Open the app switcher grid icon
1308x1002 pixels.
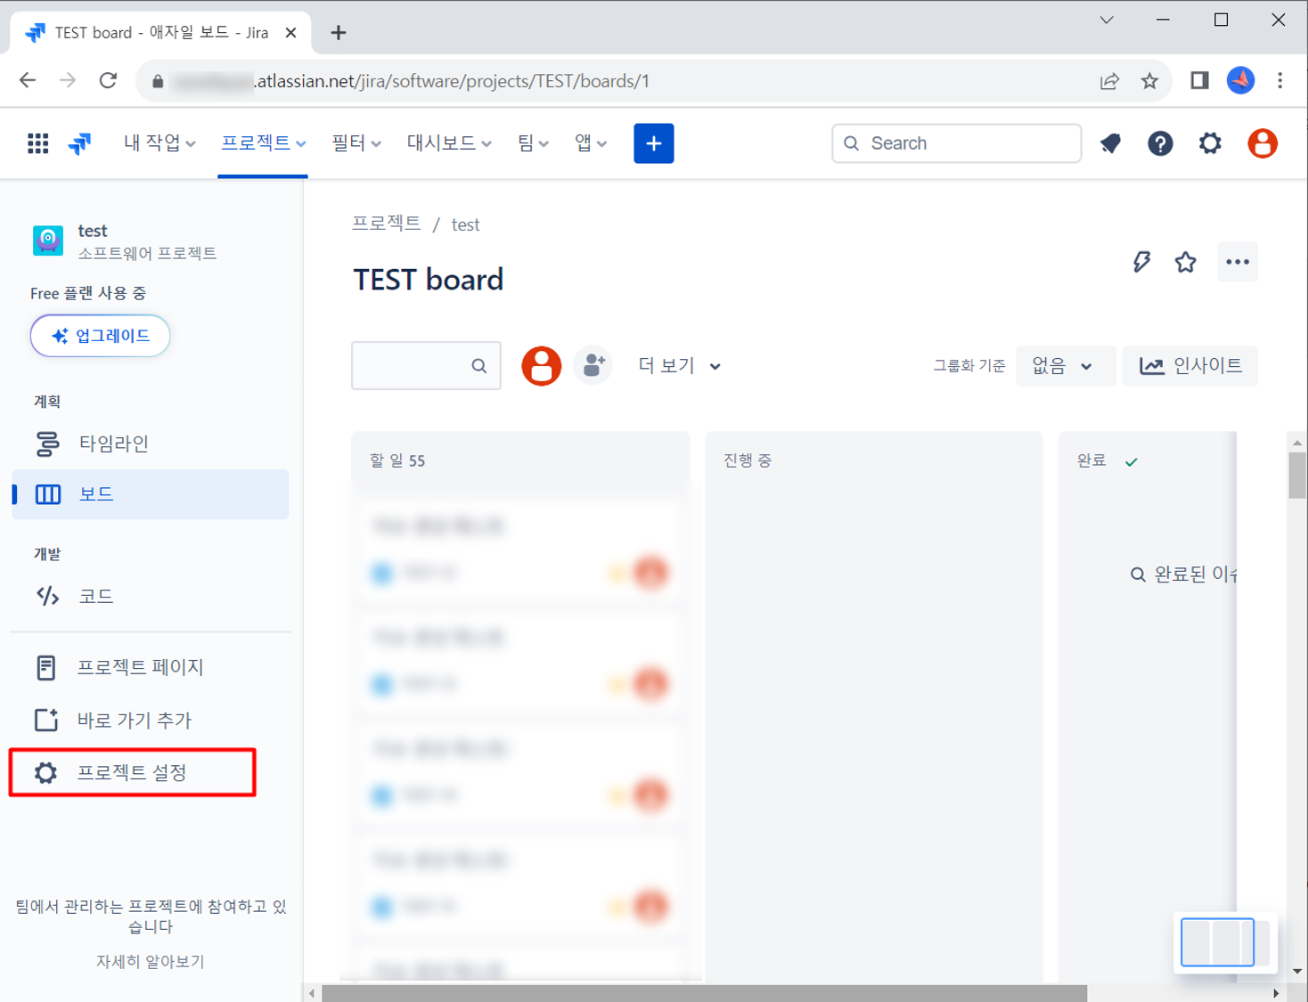37,143
